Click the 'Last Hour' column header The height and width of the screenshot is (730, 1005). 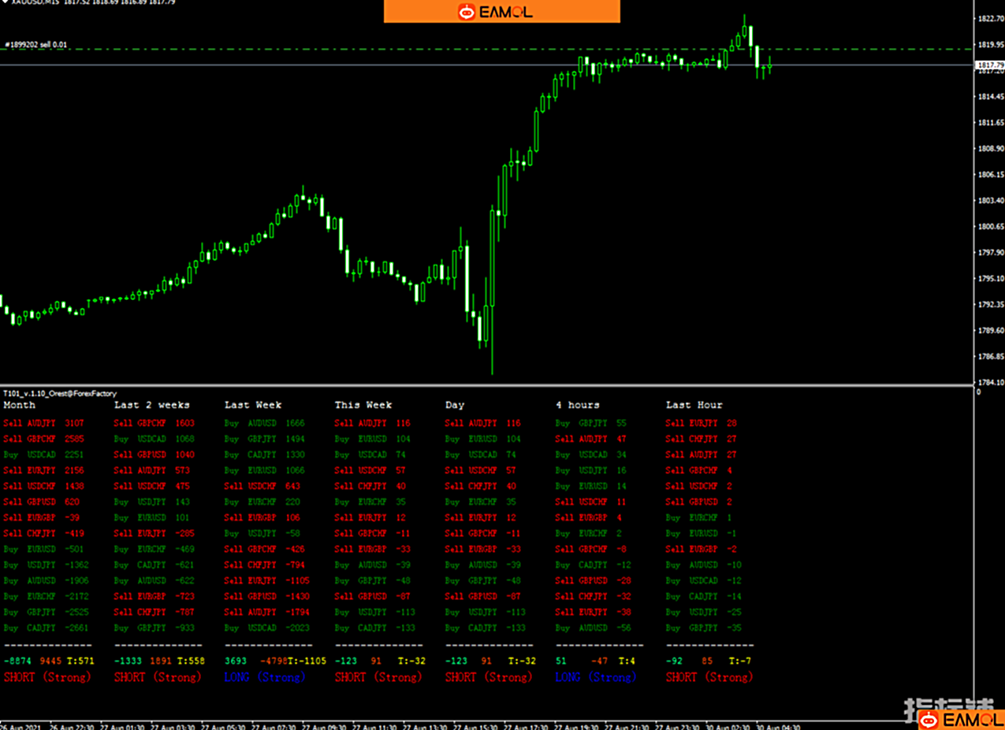[694, 405]
